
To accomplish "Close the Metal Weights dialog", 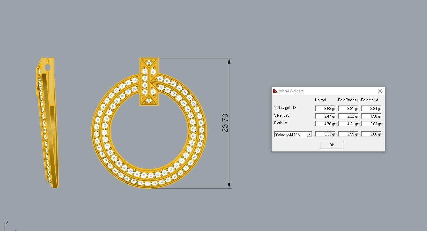I will [x=380, y=91].
